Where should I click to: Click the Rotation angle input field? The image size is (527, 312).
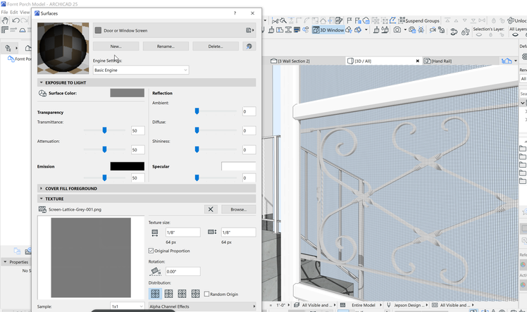[182, 271]
